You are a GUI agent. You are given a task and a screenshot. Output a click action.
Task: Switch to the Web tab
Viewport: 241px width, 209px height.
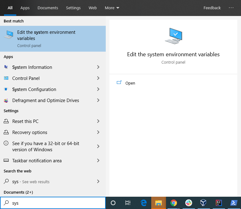tap(93, 8)
